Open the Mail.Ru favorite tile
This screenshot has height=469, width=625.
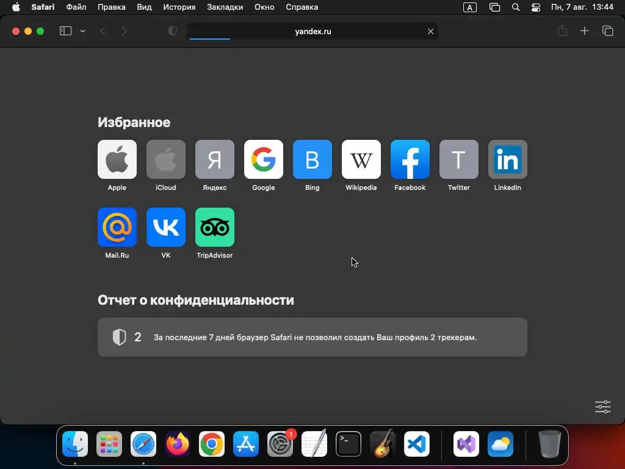pos(117,227)
